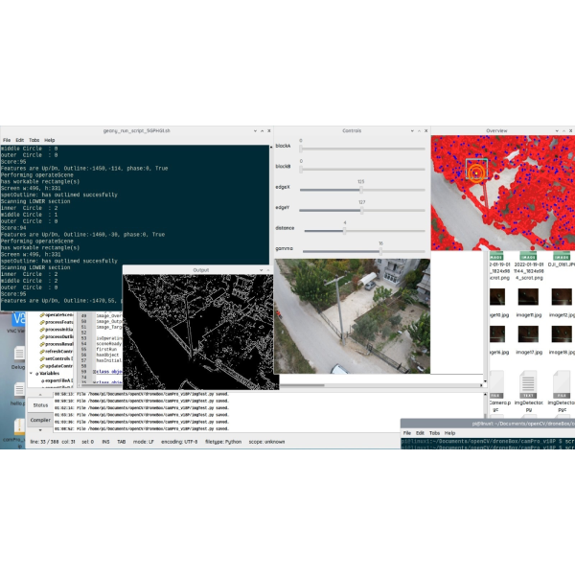The height and width of the screenshot is (575, 575).
Task: Open the File menu in terminal window
Action: click(7, 140)
